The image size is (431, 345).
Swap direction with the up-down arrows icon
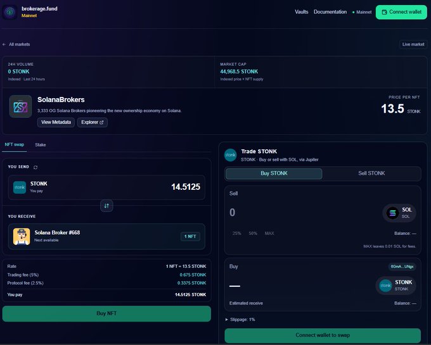[x=106, y=206]
